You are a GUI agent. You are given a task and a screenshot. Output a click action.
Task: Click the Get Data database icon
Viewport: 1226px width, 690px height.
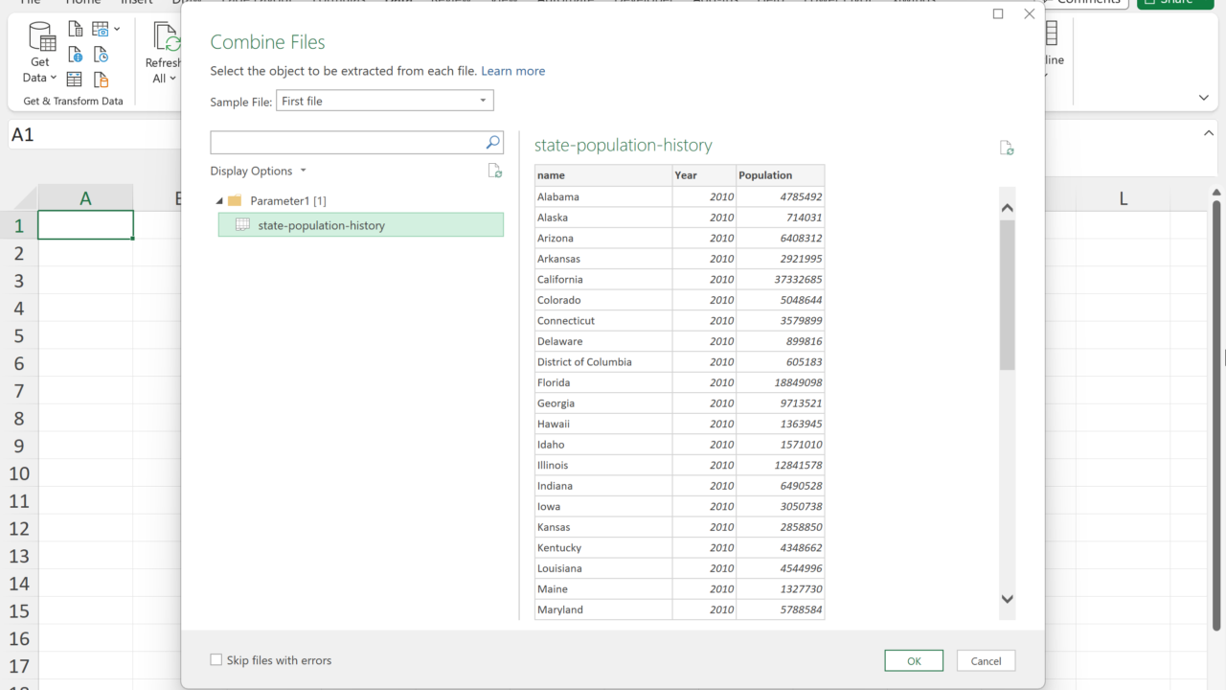pyautogui.click(x=41, y=38)
